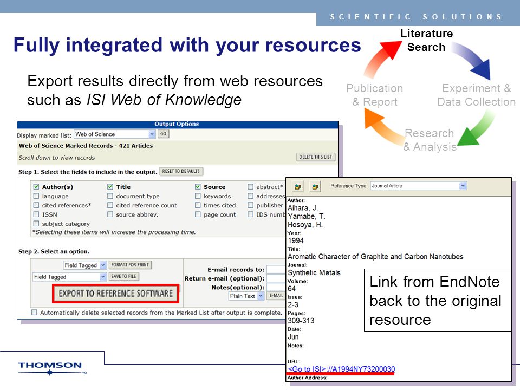Click the Return e-mail (optional) input field

[x=276, y=278]
